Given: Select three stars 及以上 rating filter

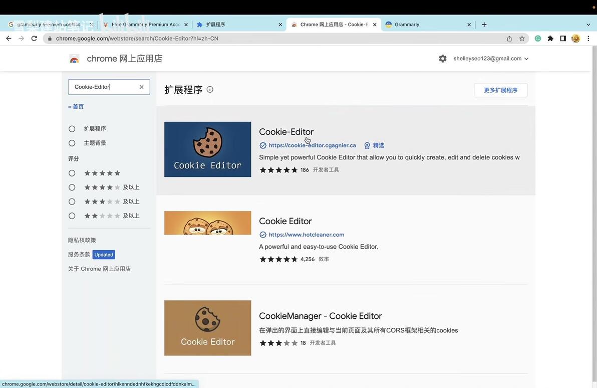Looking at the screenshot, I should click(72, 202).
